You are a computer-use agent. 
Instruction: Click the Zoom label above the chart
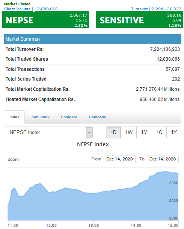pos(13,159)
